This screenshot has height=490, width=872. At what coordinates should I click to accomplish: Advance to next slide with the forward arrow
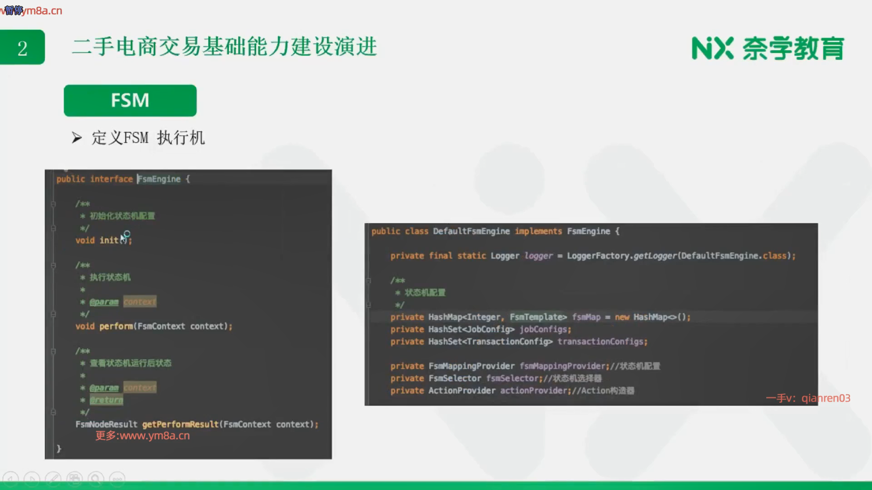point(32,479)
